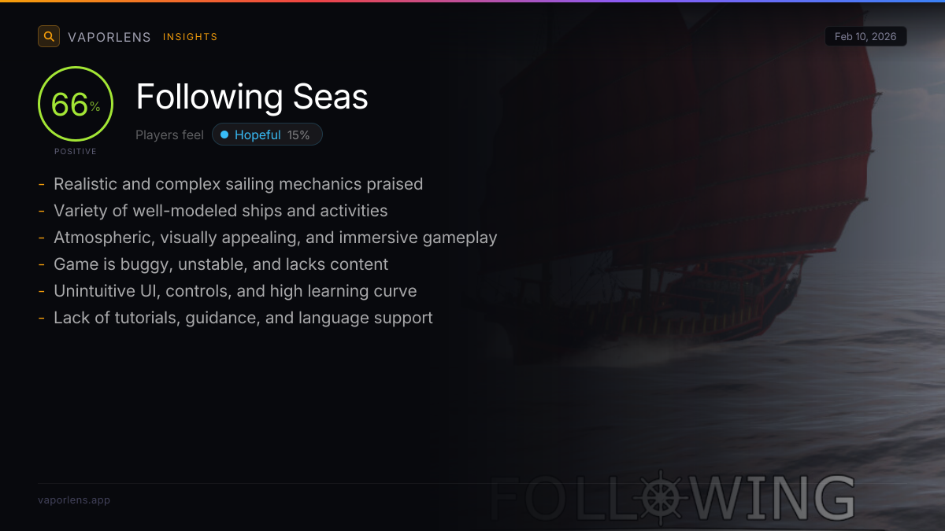Click the POSITIVE label under the score

(x=76, y=152)
